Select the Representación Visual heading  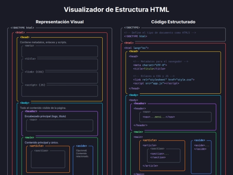point(60,22)
